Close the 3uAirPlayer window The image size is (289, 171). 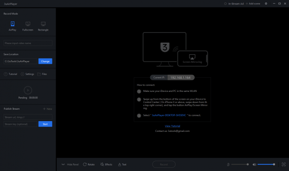[x=285, y=4]
